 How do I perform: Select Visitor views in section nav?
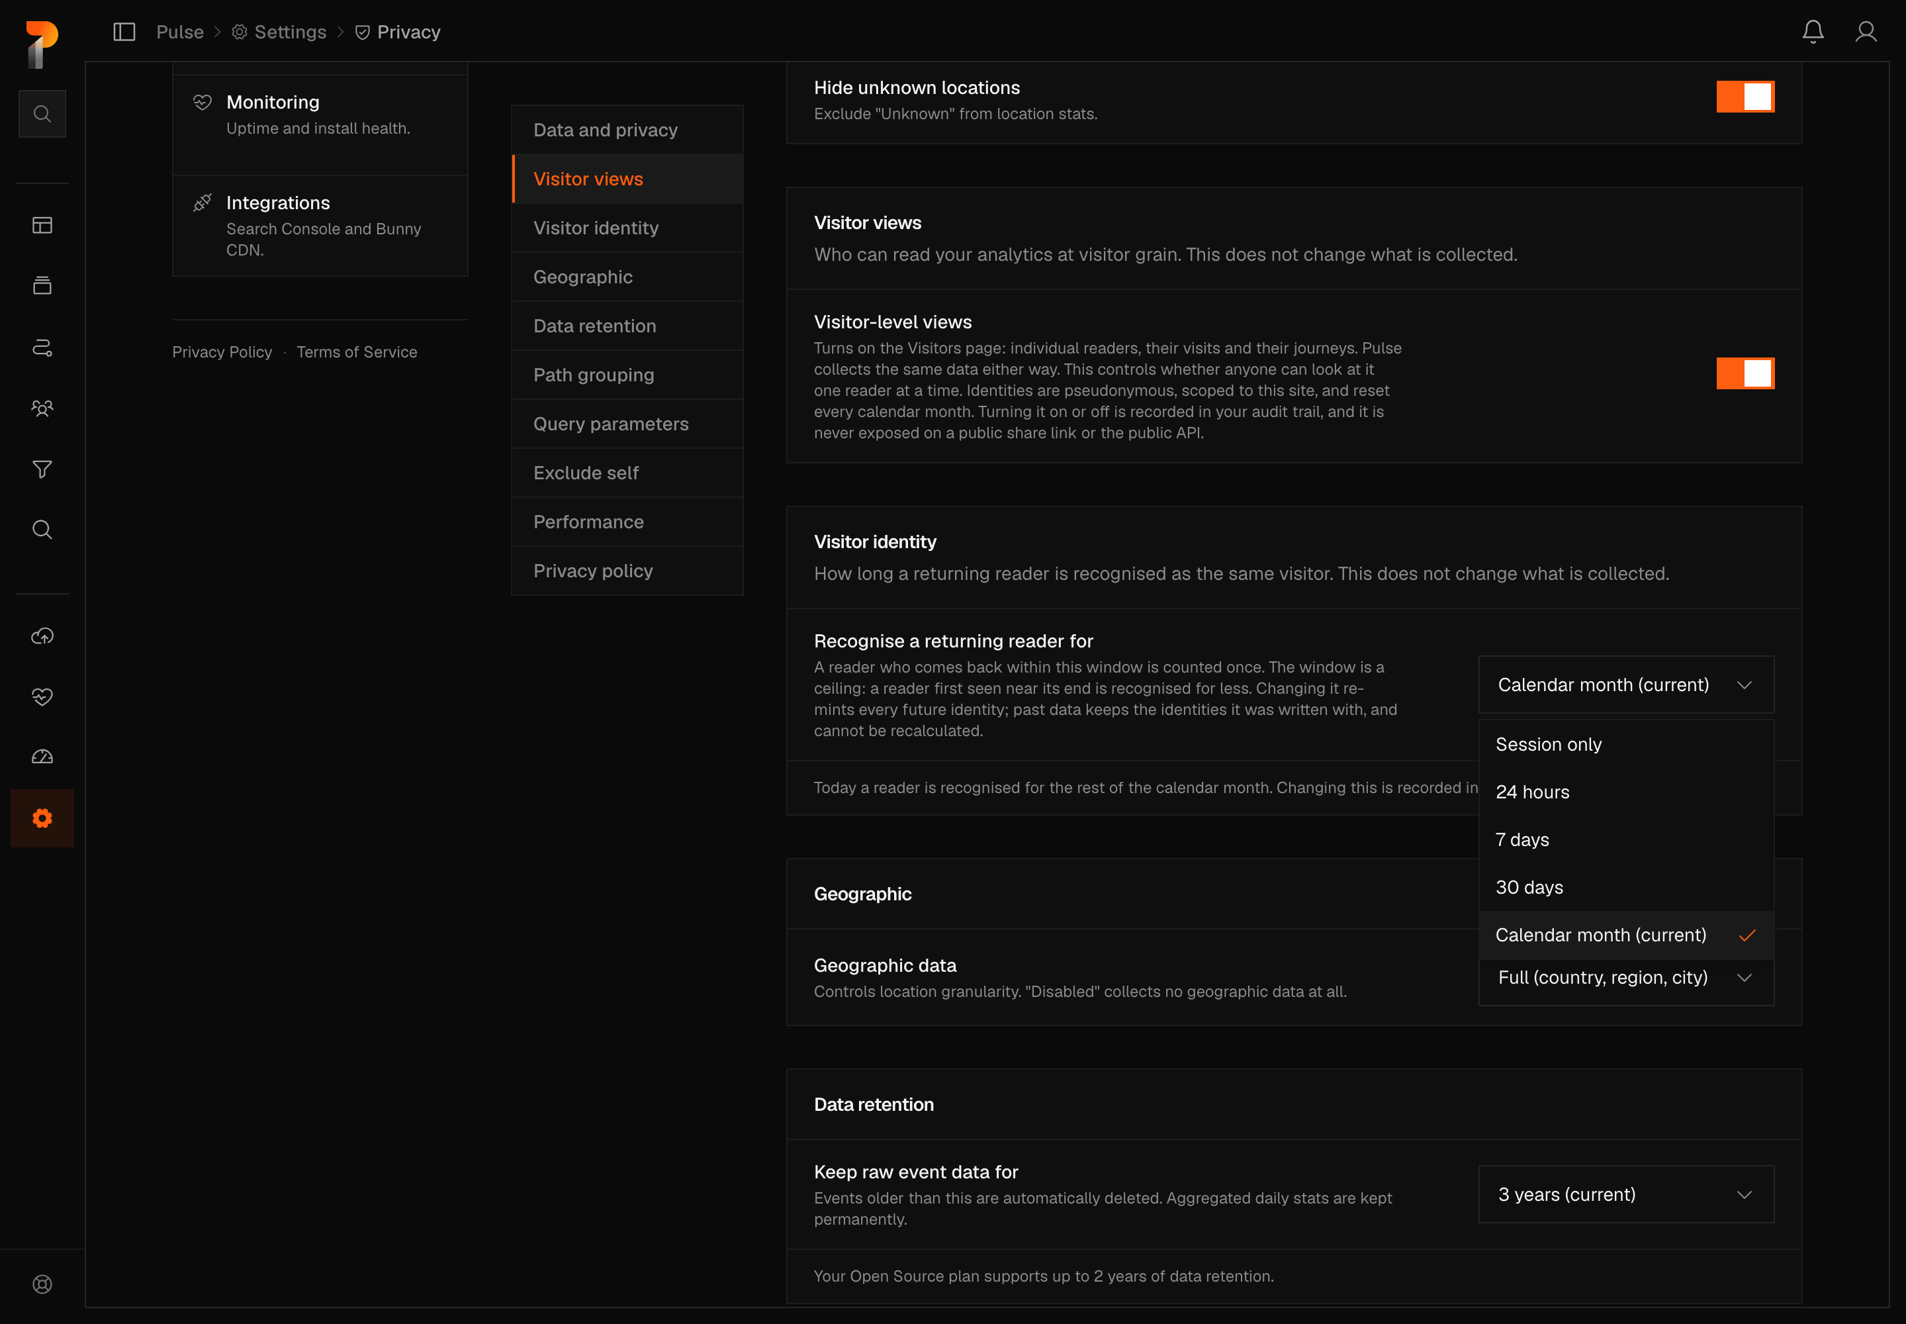(x=627, y=178)
